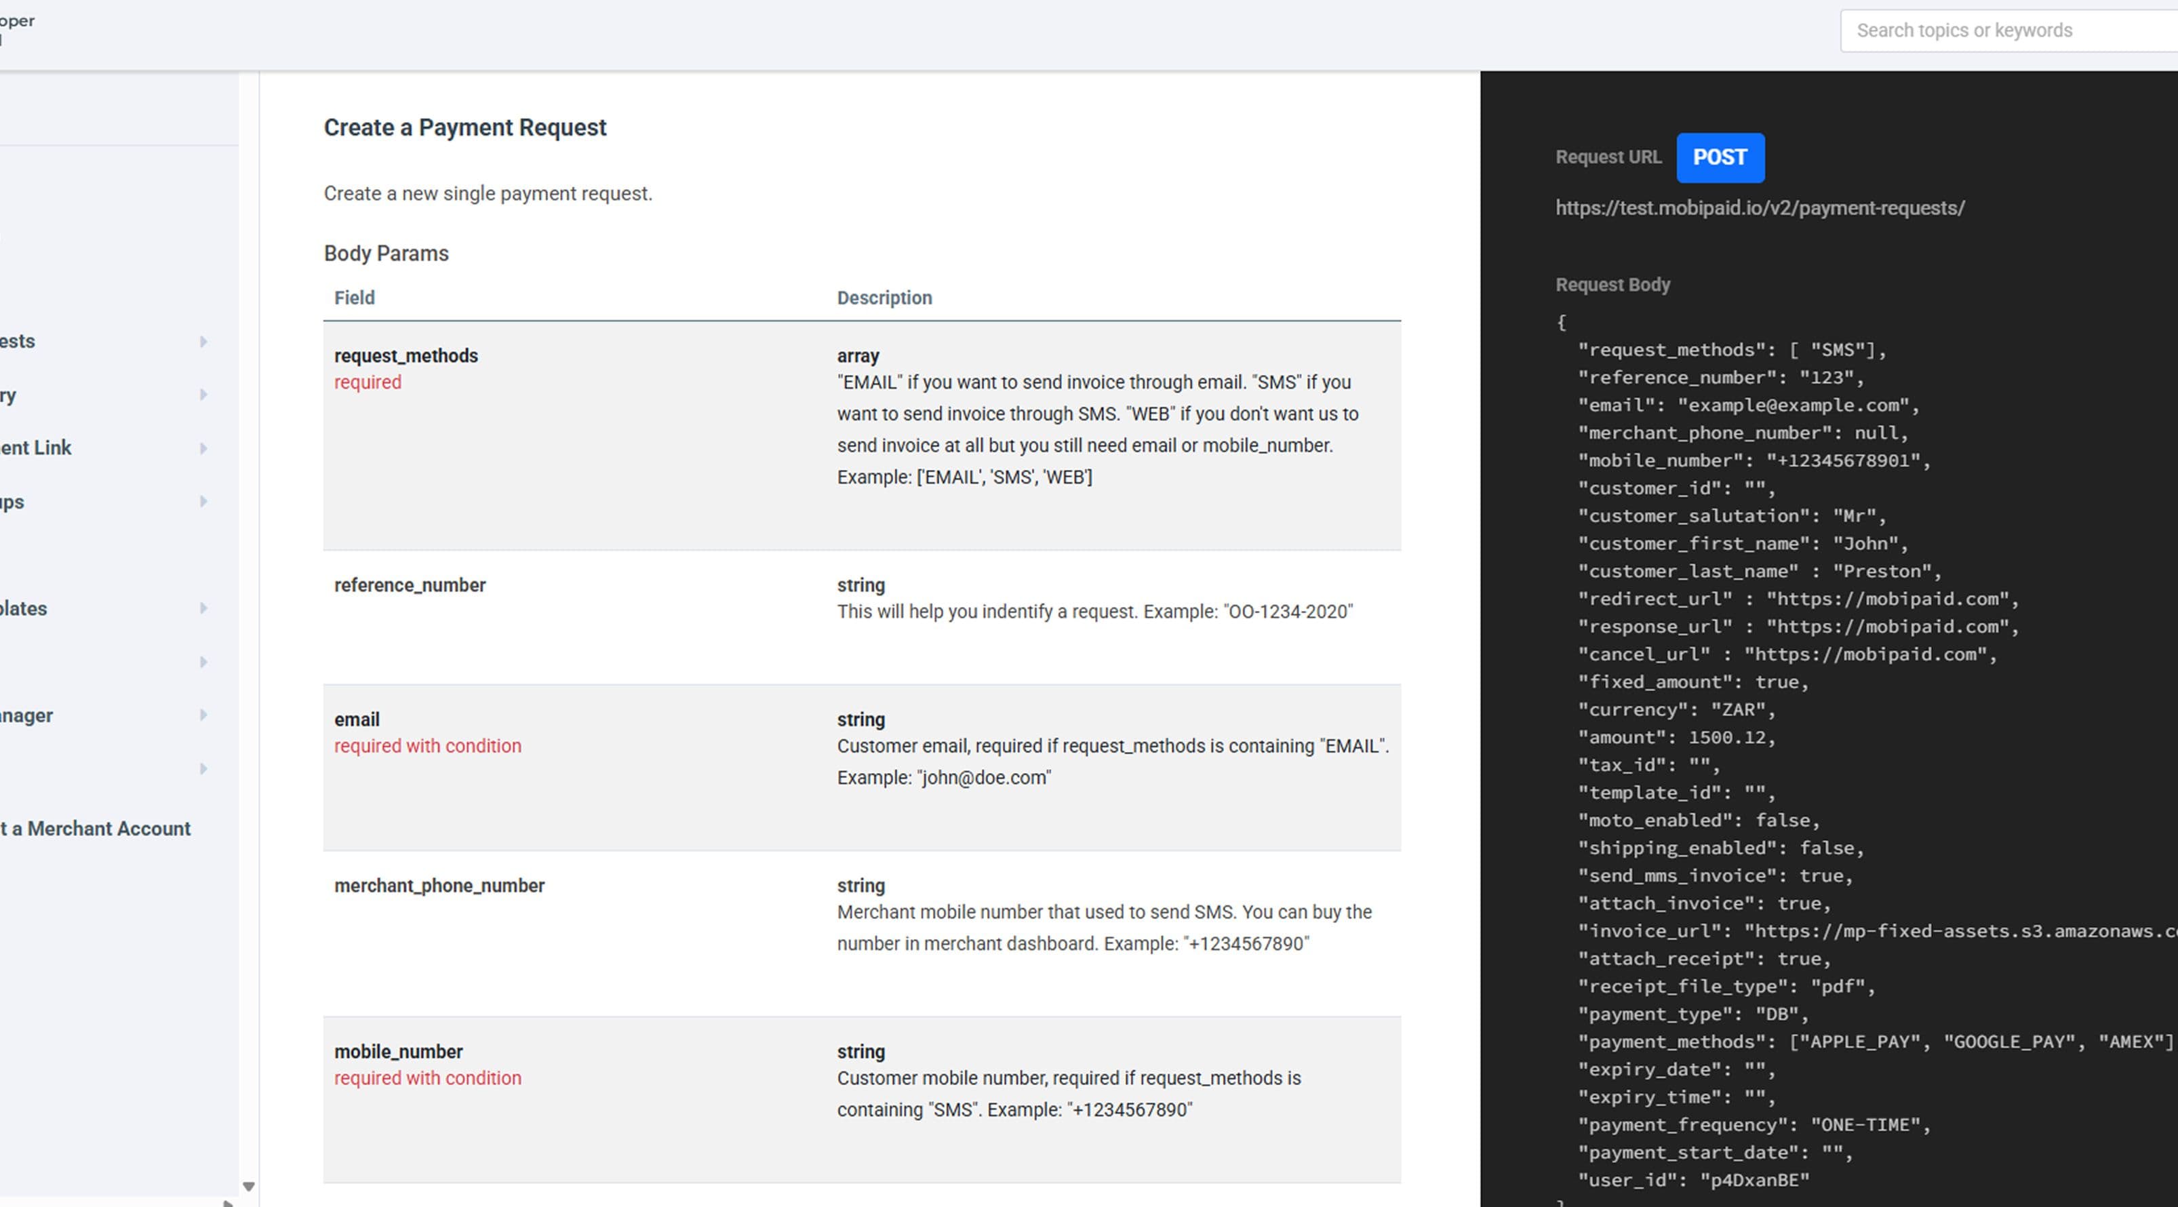
Task: Select the Templates menu item
Action: 24,608
